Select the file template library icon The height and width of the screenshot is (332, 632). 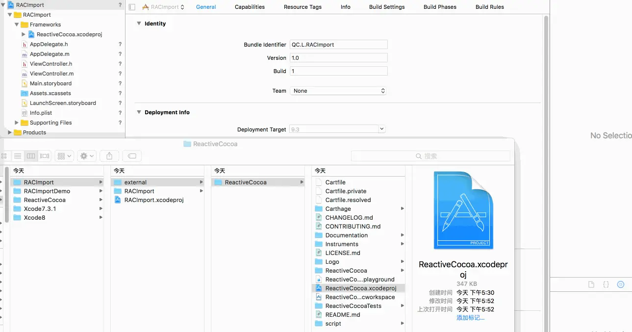591,284
